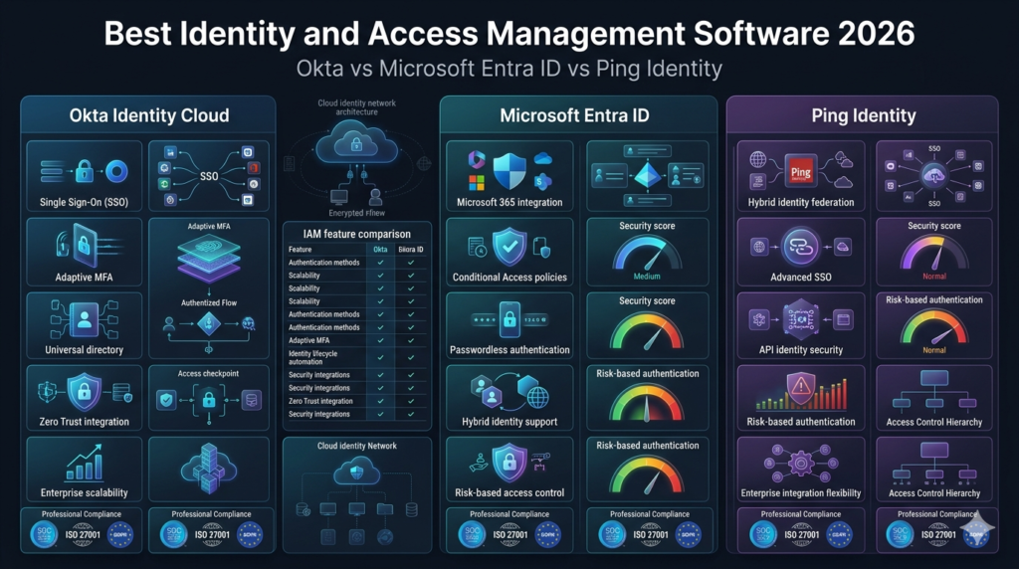Select the blue diamond diagram in Entra column
Viewport: 1019px width, 569px height.
[x=647, y=176]
